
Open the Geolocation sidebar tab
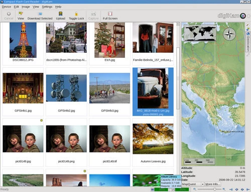pyautogui.click(x=248, y=42)
